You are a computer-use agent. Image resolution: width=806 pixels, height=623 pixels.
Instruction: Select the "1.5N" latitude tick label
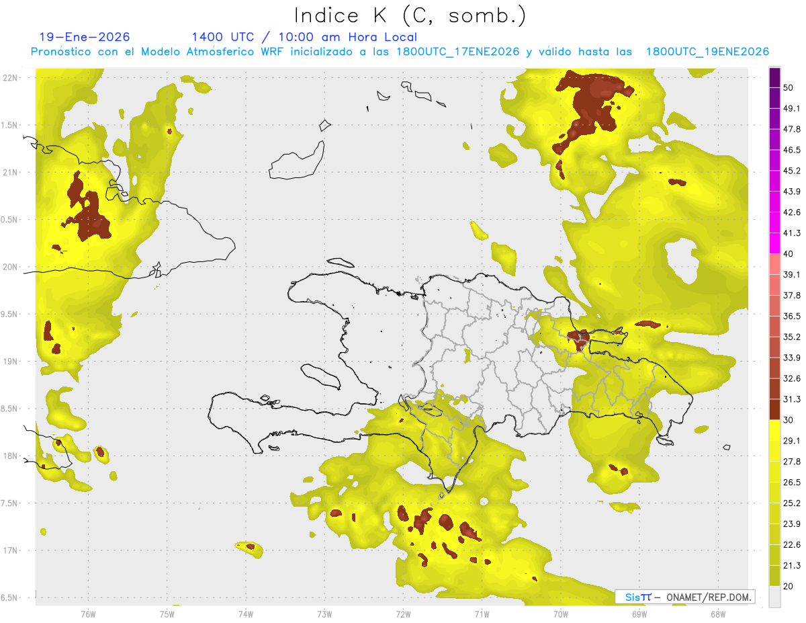9,125
